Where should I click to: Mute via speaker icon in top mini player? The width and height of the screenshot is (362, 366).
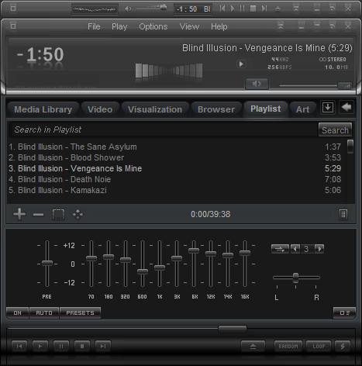point(128,9)
